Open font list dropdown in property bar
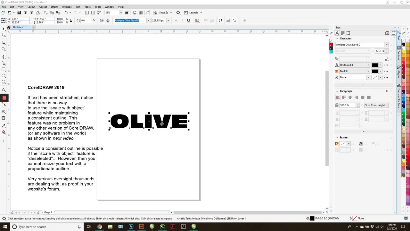Viewport: 410px width, 231px height. (x=148, y=21)
